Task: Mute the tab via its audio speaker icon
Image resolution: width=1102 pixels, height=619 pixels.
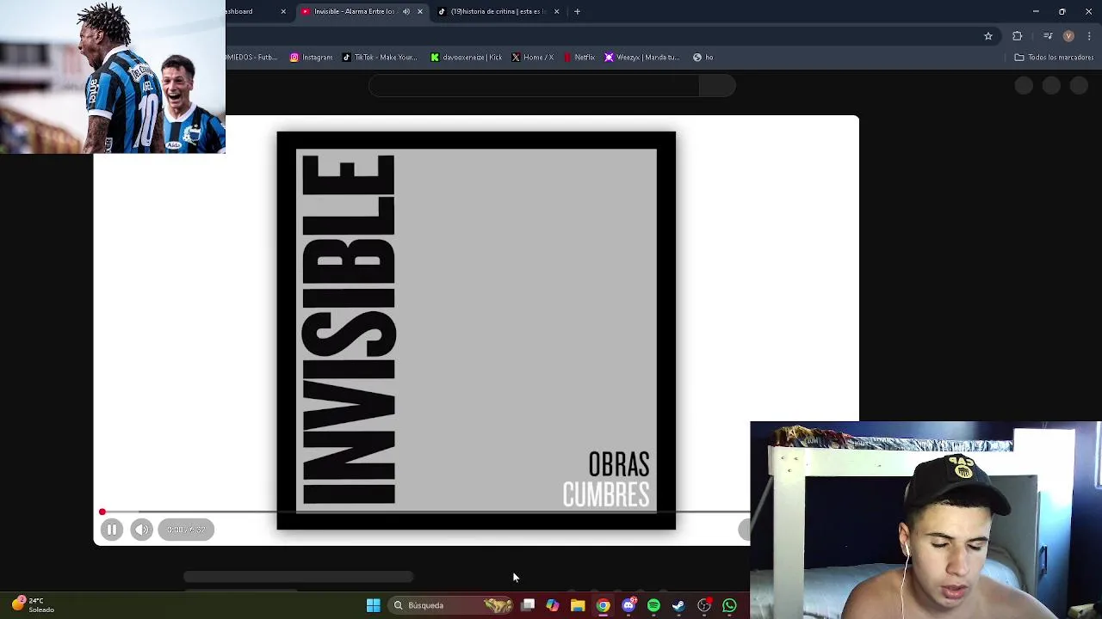Action: click(406, 11)
